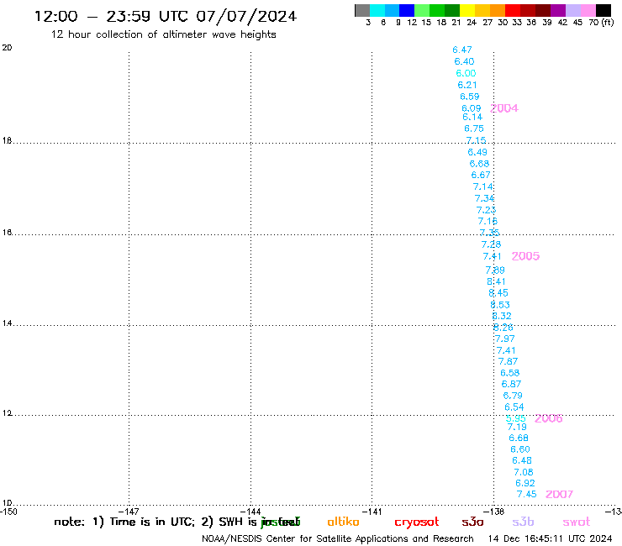
Task: Click the wave height value 6.87
Action: pyautogui.click(x=511, y=384)
